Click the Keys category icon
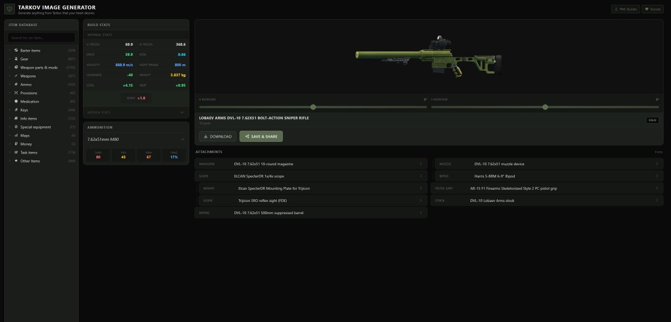Screen dimensions: 671x322 click(x=16, y=110)
